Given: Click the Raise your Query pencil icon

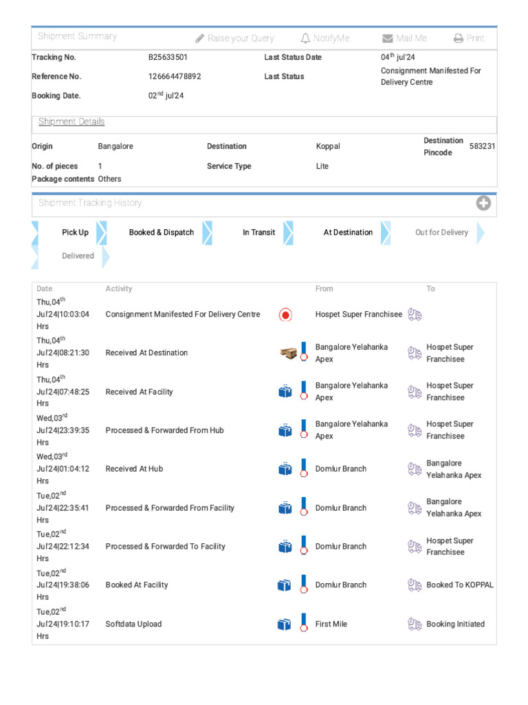Looking at the screenshot, I should pyautogui.click(x=200, y=39).
